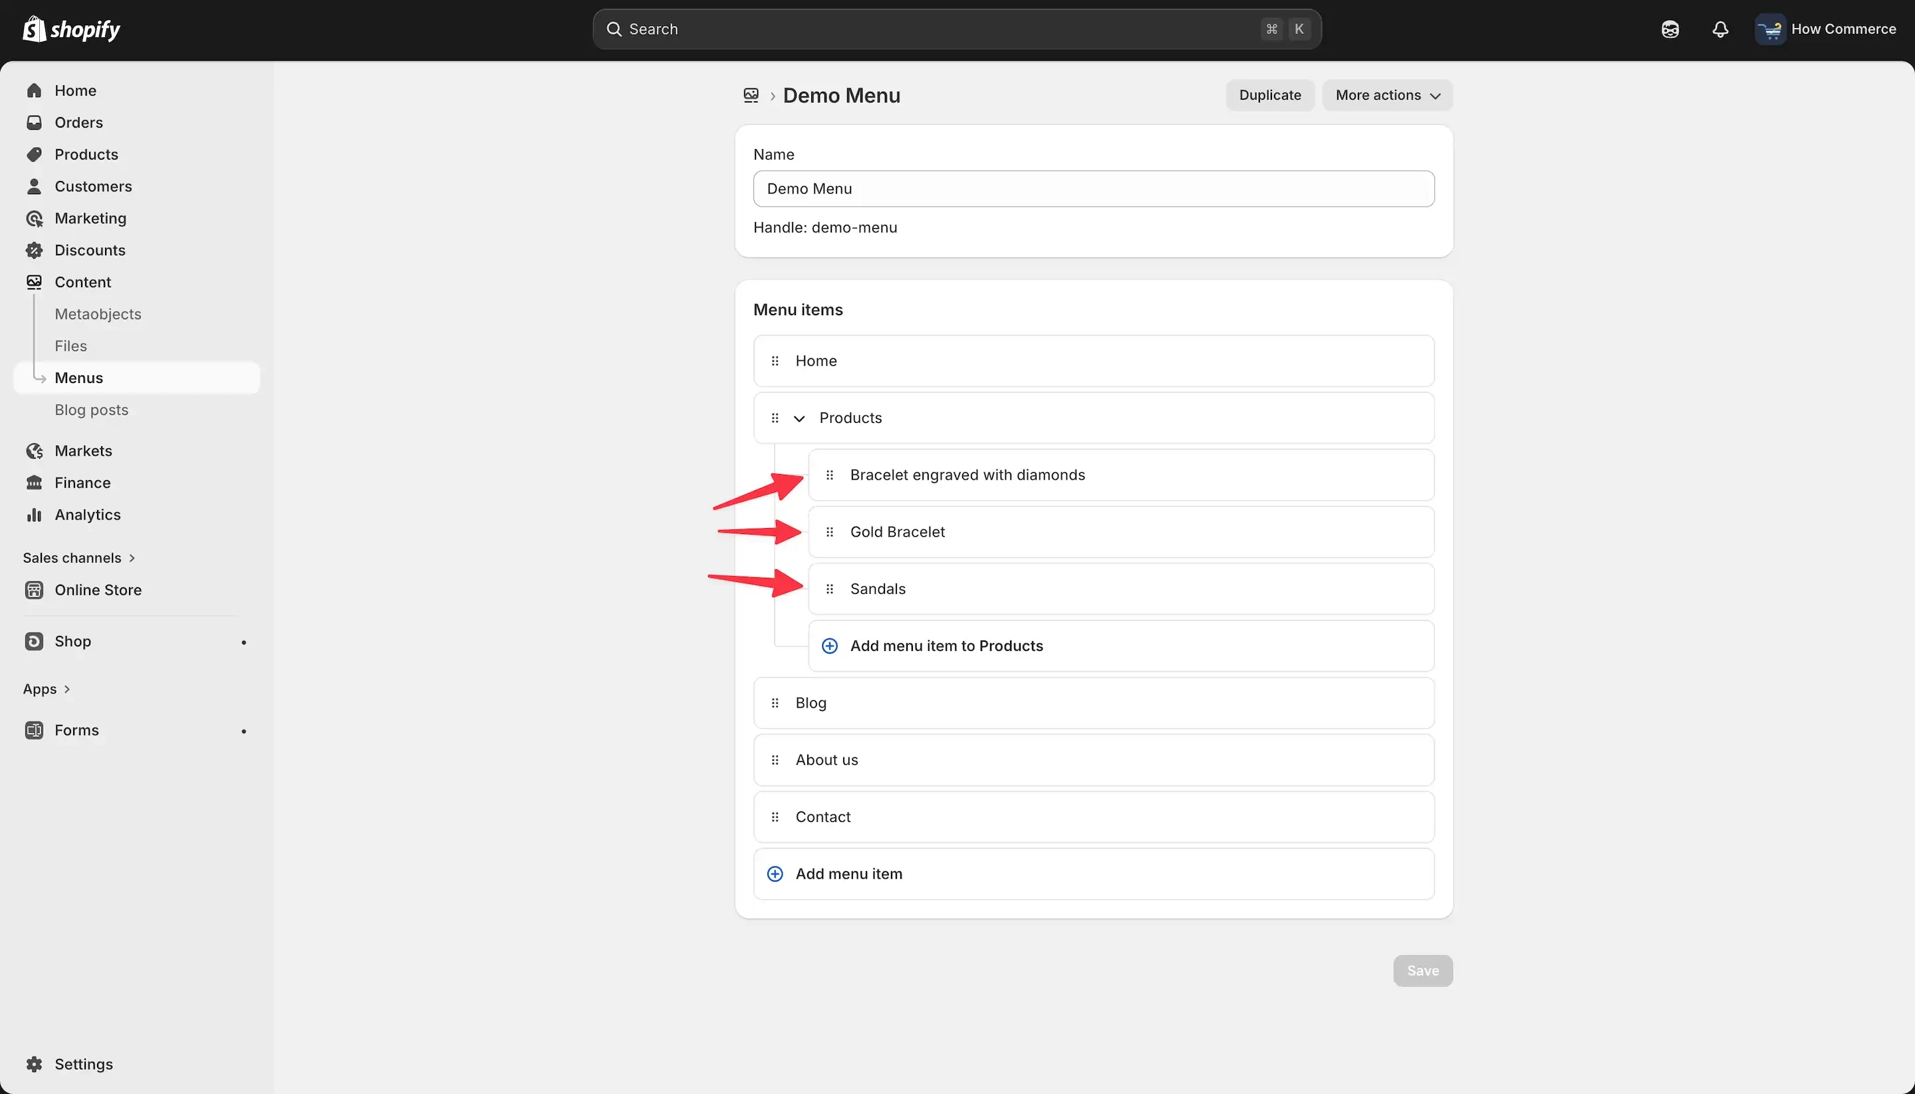Focus the menu Name input field

1094,189
